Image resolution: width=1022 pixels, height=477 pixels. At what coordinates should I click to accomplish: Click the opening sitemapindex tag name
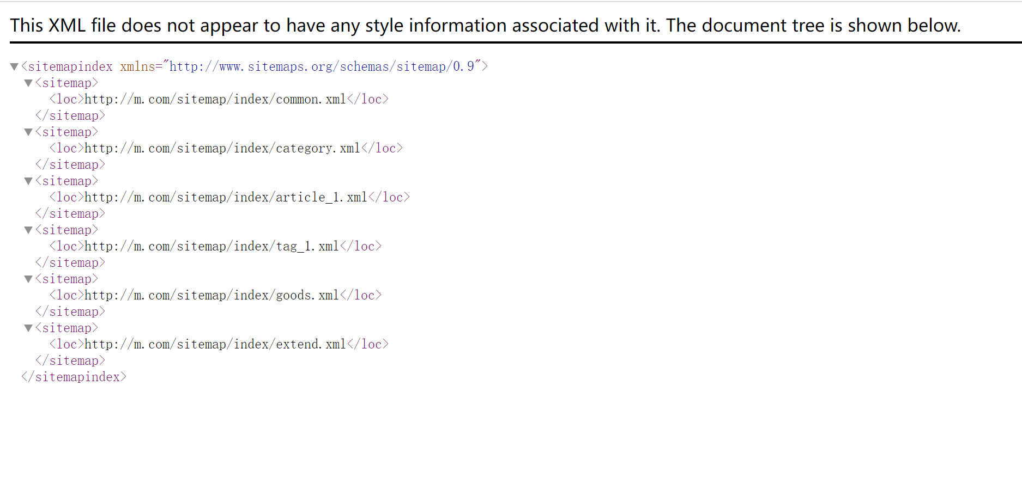[70, 66]
